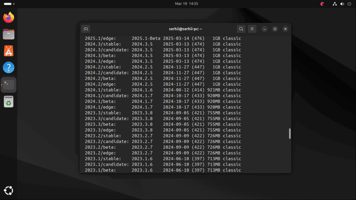Minimize the terminal window
The image size is (356, 200).
(265, 29)
